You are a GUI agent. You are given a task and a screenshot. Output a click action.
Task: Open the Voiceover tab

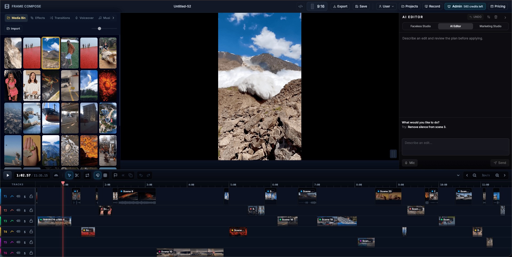[x=84, y=18]
